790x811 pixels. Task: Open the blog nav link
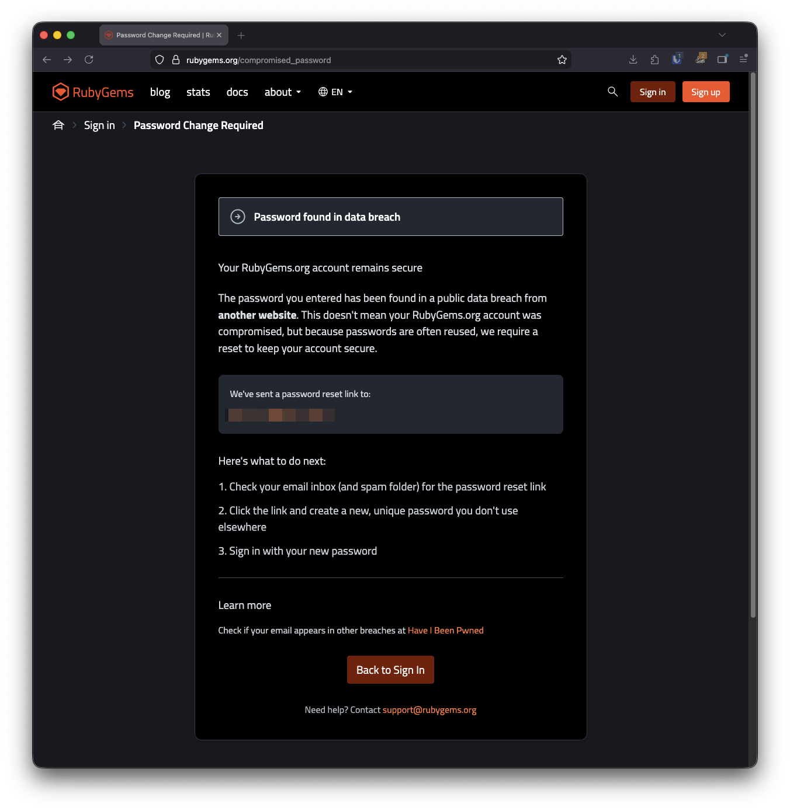pos(160,92)
